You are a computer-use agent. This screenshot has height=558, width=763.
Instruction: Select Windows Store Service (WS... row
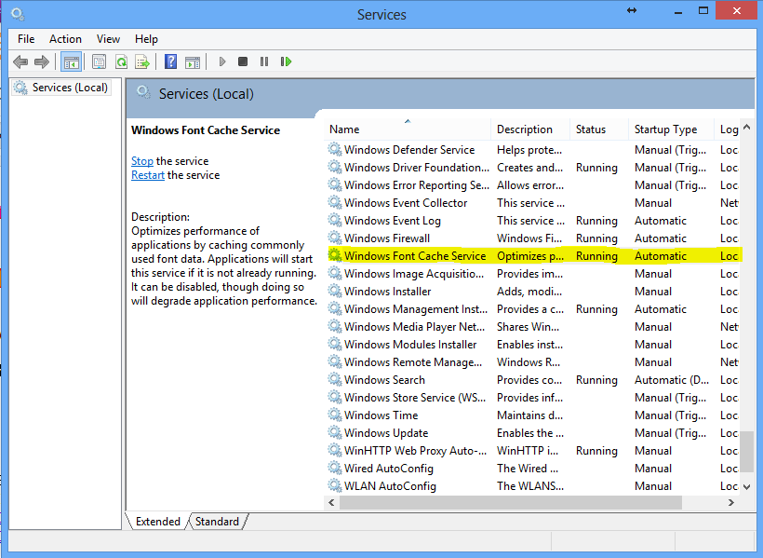click(532, 397)
